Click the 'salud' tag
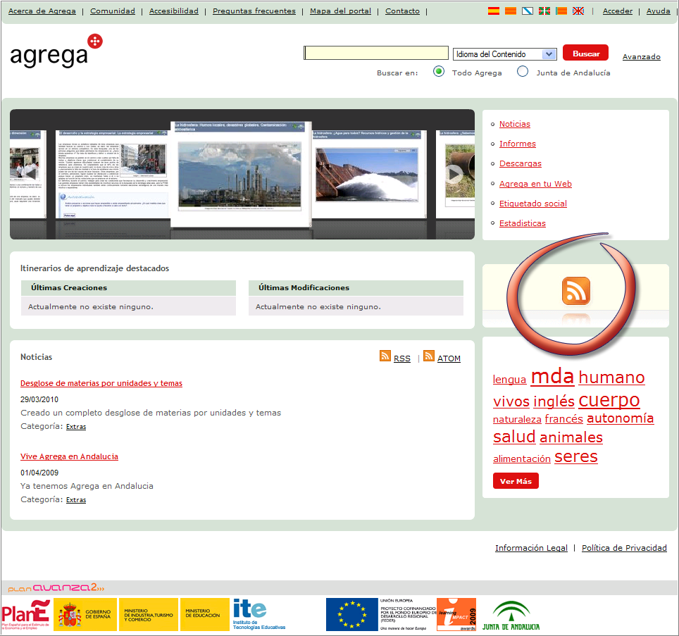The height and width of the screenshot is (636, 679). click(x=514, y=437)
